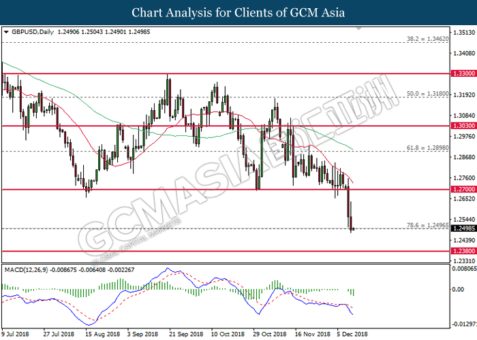
Task: Click the 1.28680 price axis value
Action: (x=464, y=157)
